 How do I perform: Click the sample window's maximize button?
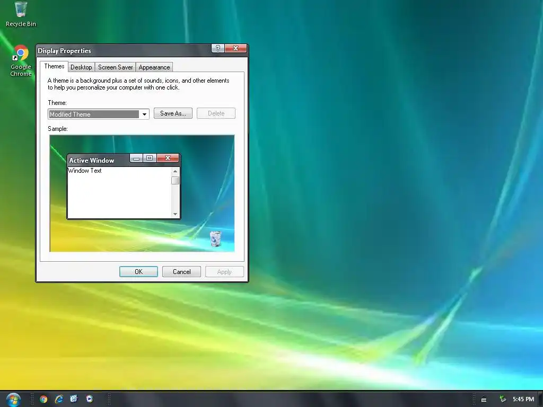[x=150, y=158]
